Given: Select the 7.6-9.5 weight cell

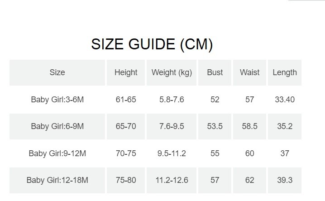Looking at the screenshot, I should tap(172, 126).
